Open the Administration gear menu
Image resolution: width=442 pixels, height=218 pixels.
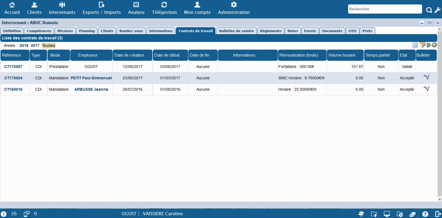point(234,8)
